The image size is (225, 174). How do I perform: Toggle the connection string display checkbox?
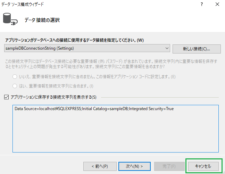tap(7, 97)
